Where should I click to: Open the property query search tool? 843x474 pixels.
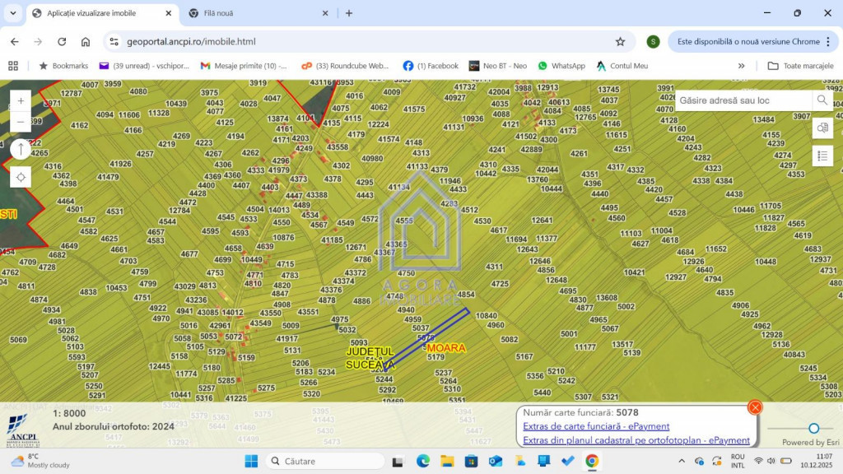pos(822,128)
